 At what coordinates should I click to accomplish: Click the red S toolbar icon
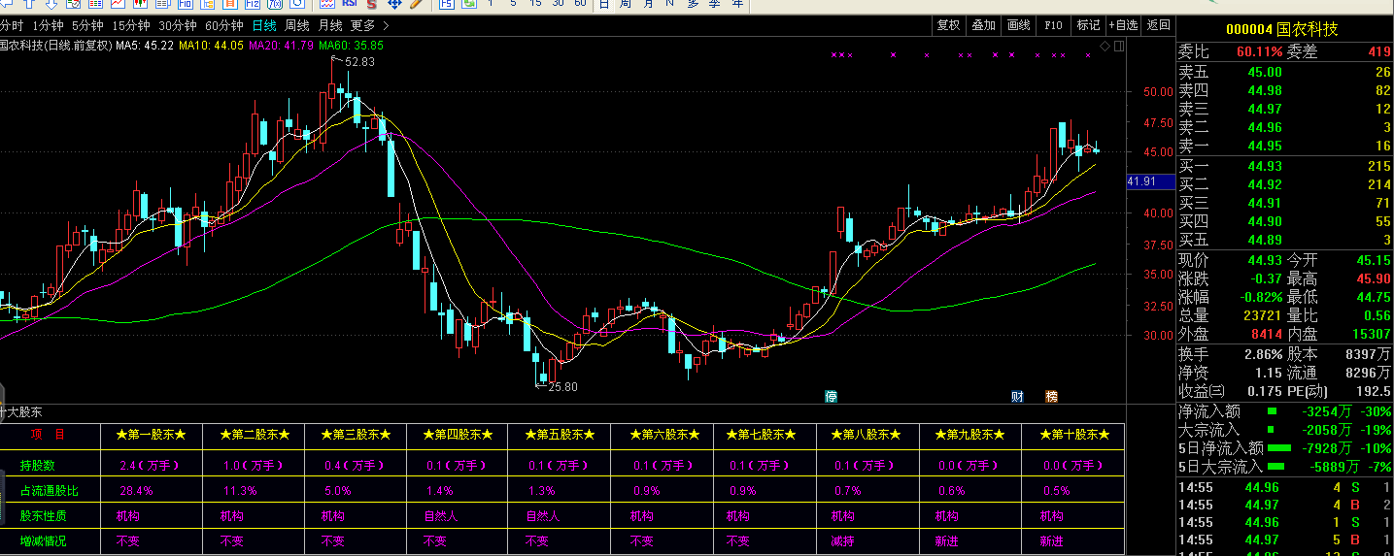pos(372,4)
